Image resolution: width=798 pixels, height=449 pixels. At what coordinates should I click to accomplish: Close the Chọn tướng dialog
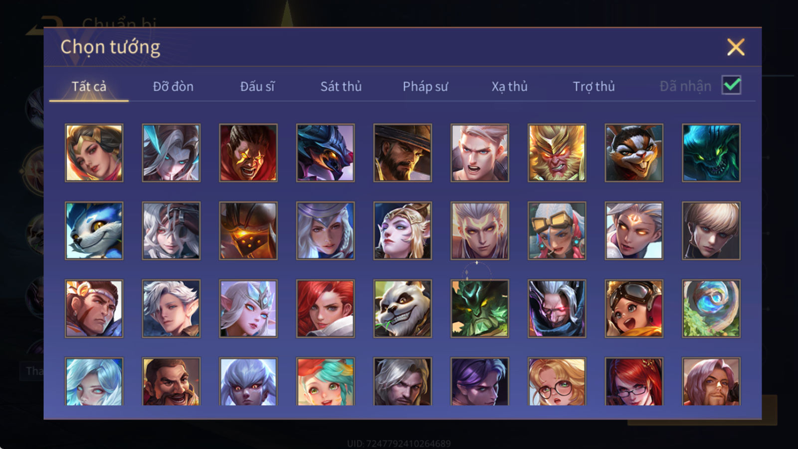(736, 47)
